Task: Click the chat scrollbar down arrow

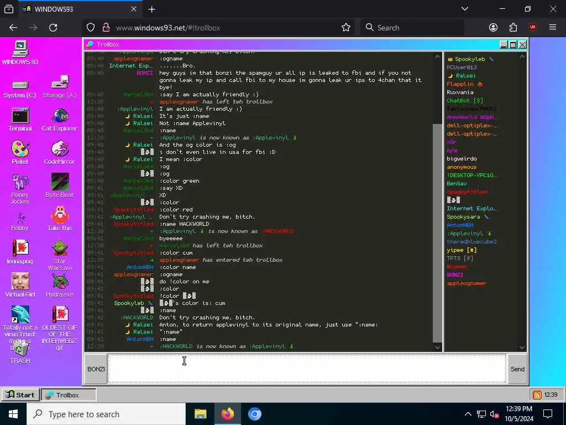Action: click(x=437, y=348)
